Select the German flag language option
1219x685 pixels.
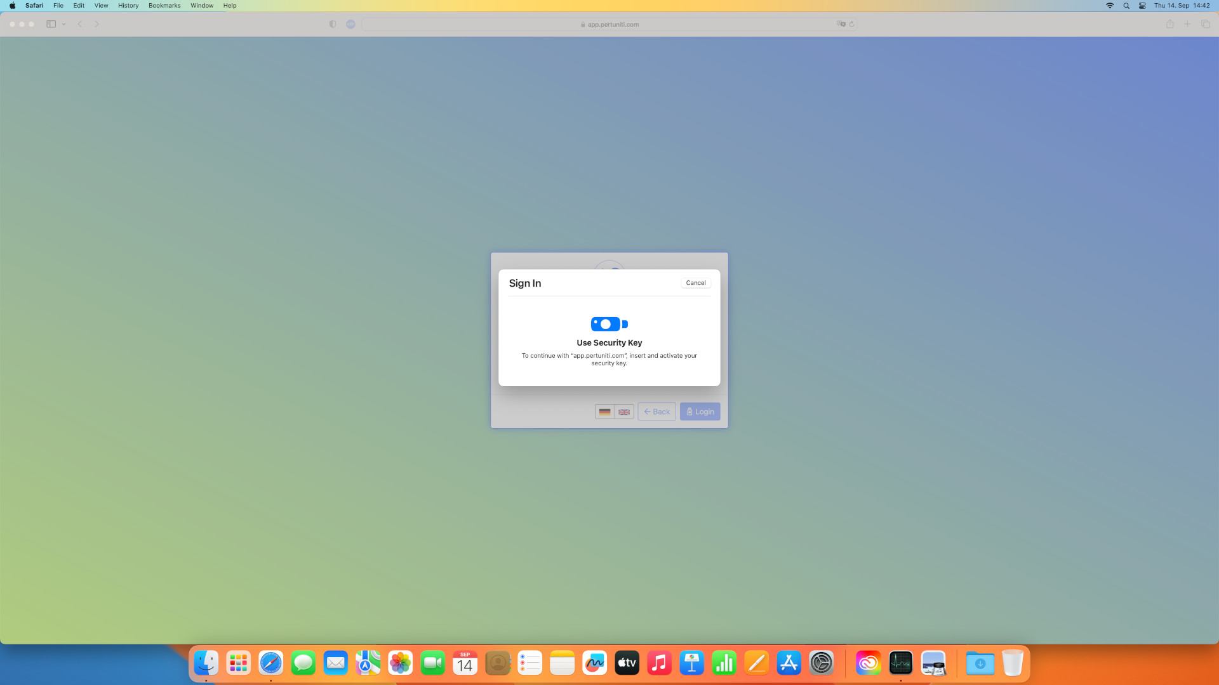[605, 412]
